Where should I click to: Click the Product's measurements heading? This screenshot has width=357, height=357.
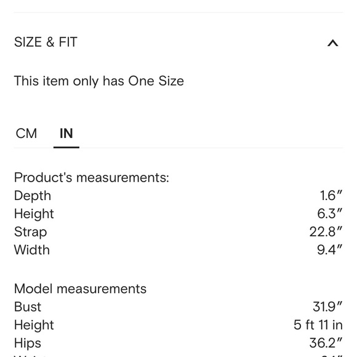click(x=92, y=177)
